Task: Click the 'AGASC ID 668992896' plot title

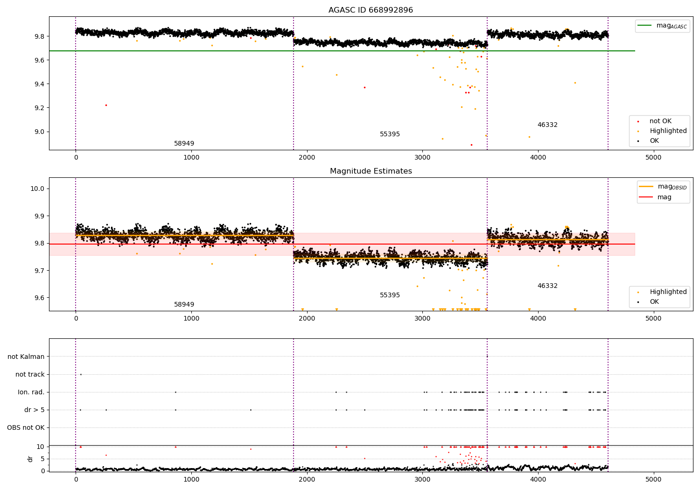Action: pos(371,10)
